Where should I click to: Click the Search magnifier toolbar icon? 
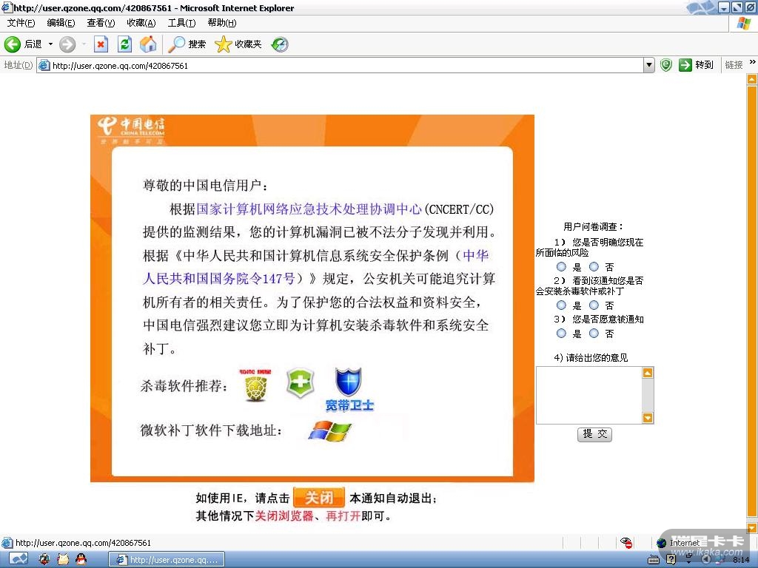pyautogui.click(x=176, y=44)
